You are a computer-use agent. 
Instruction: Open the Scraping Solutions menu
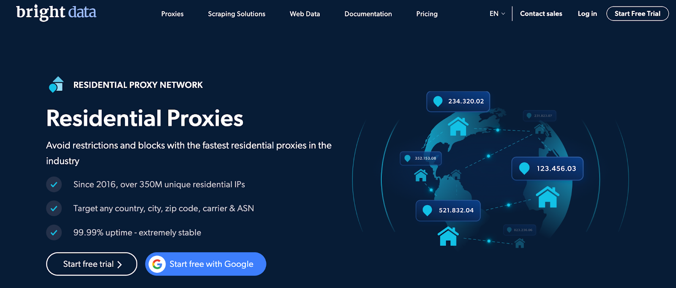[x=237, y=14]
